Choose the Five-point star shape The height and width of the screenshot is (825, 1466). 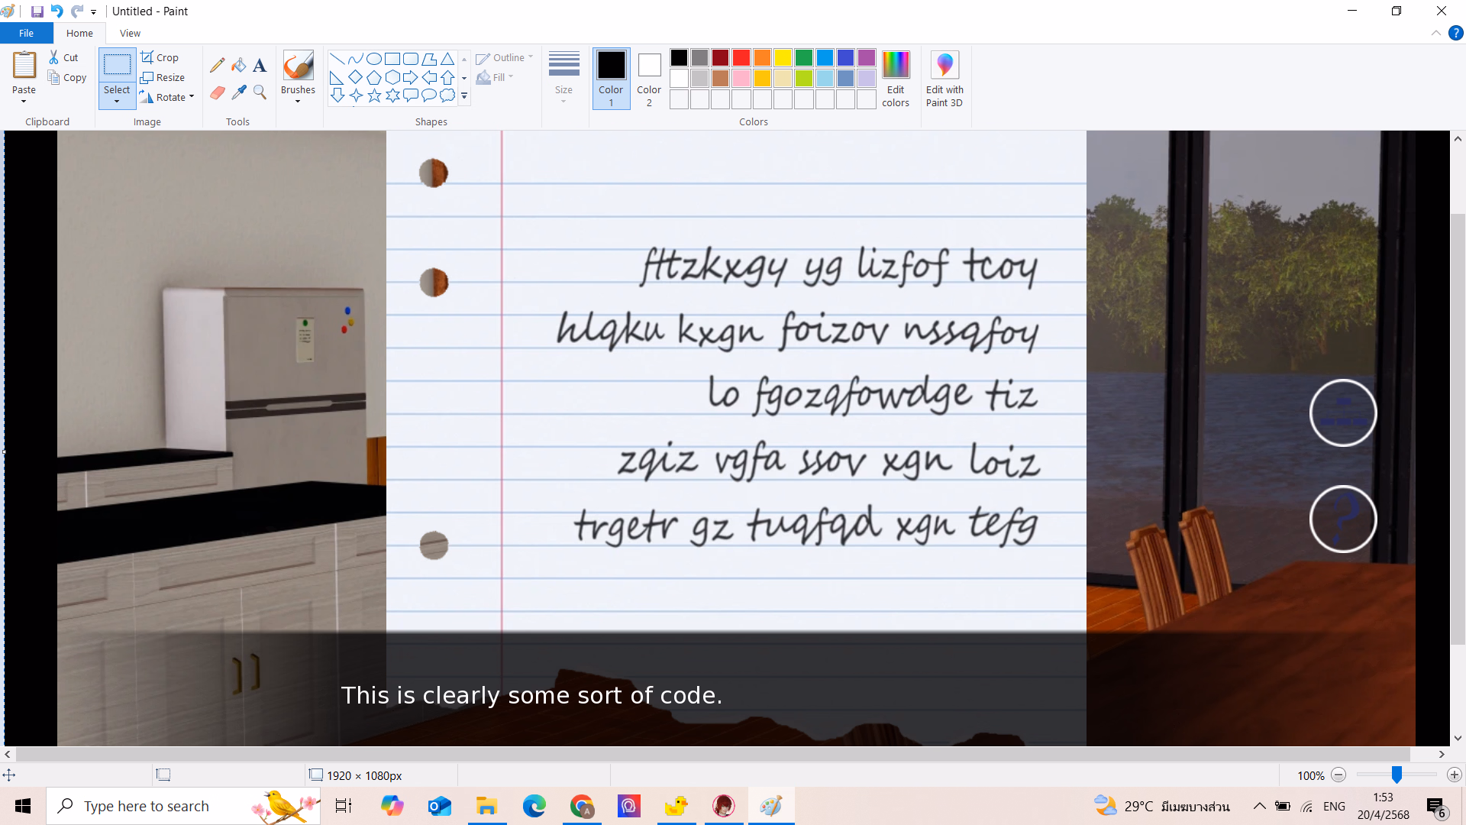click(x=374, y=95)
